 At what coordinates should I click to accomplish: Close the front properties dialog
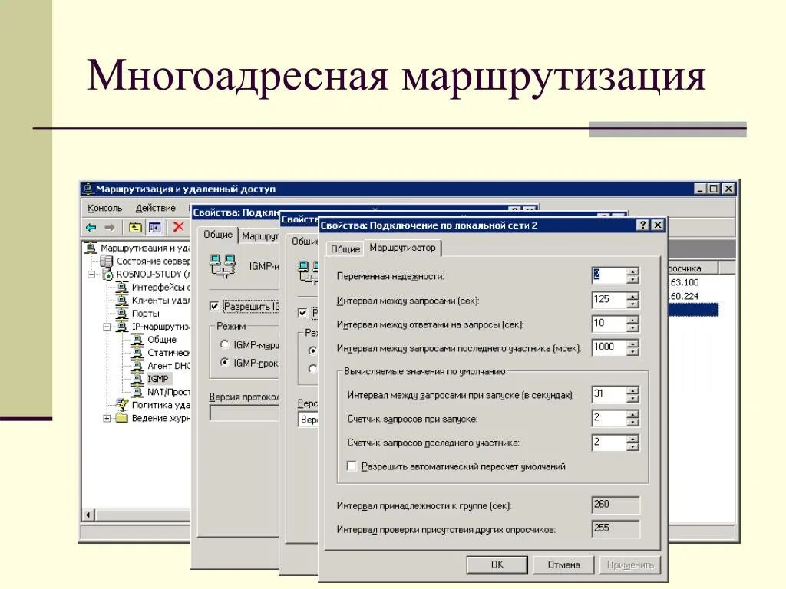[658, 225]
